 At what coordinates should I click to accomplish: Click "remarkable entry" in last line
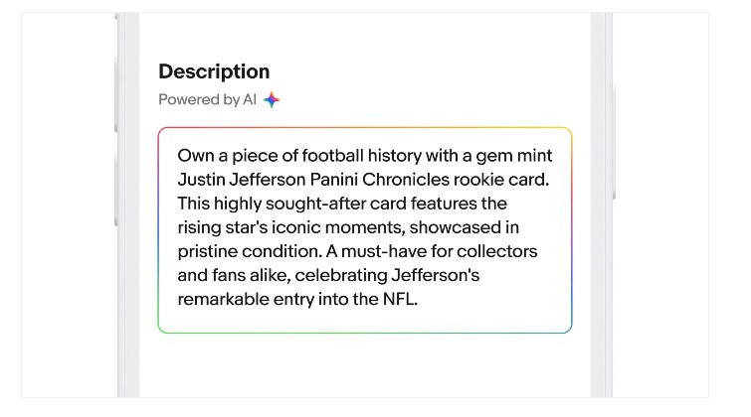click(246, 300)
